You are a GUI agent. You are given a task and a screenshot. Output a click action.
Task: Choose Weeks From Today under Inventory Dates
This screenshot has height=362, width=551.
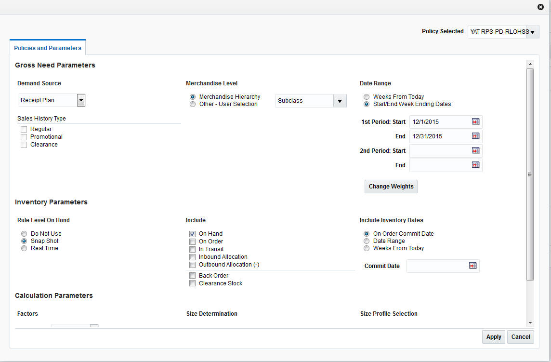[x=367, y=248]
